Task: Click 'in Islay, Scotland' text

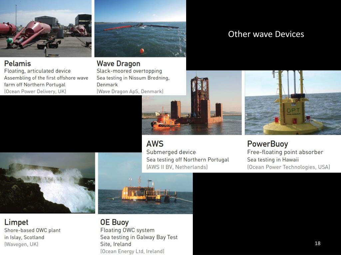Action: (x=24, y=237)
